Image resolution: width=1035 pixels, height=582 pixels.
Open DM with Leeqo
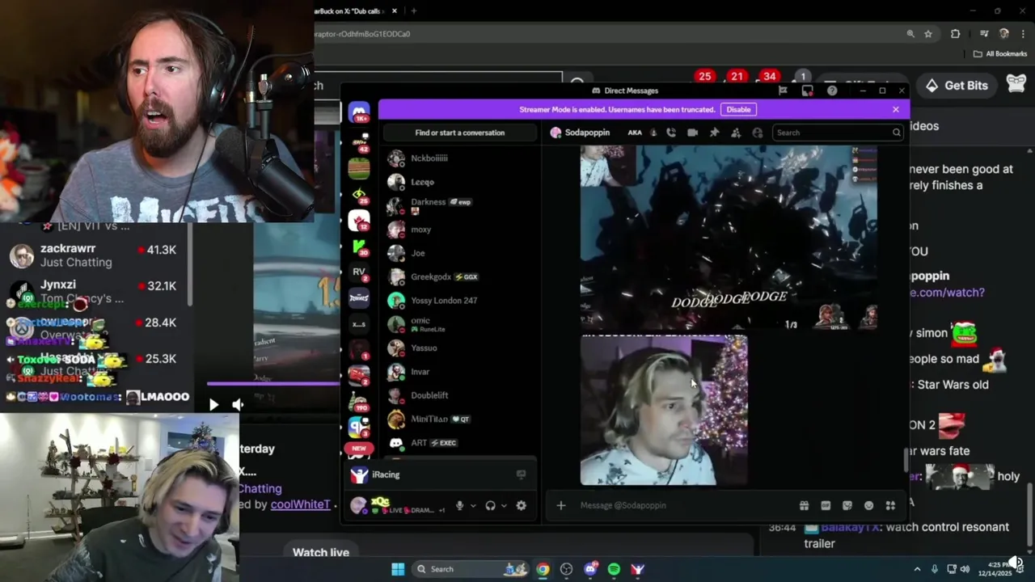coord(458,182)
